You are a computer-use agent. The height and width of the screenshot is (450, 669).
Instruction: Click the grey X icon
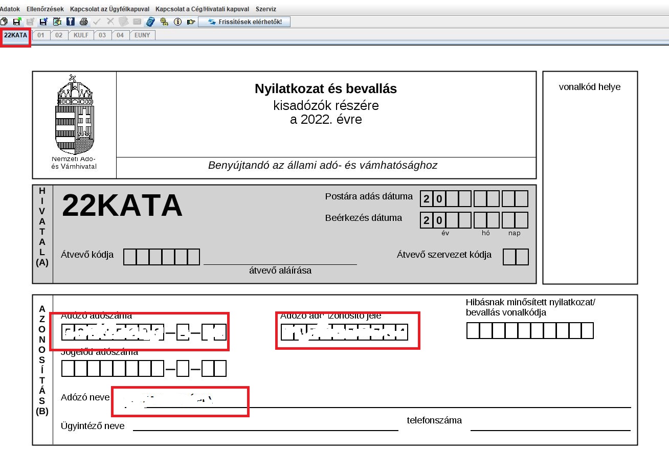tap(110, 21)
